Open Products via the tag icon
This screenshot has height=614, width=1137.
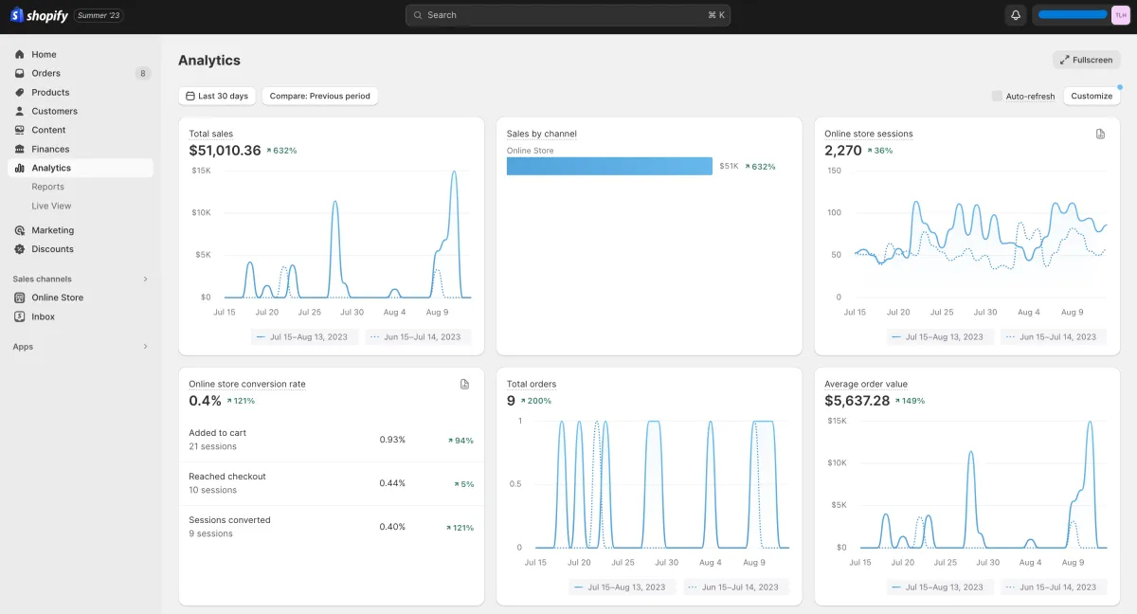point(19,93)
